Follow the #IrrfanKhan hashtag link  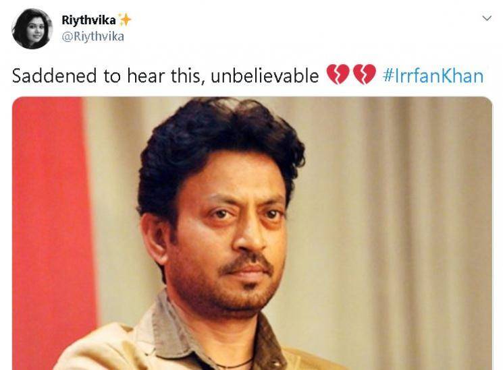[433, 75]
